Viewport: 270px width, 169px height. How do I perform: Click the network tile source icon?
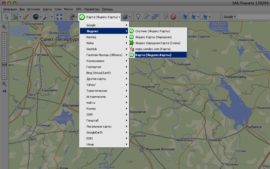point(72,17)
